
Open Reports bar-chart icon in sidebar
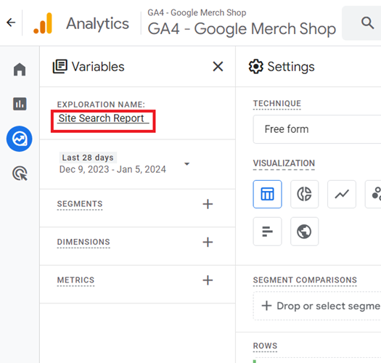[x=20, y=104]
